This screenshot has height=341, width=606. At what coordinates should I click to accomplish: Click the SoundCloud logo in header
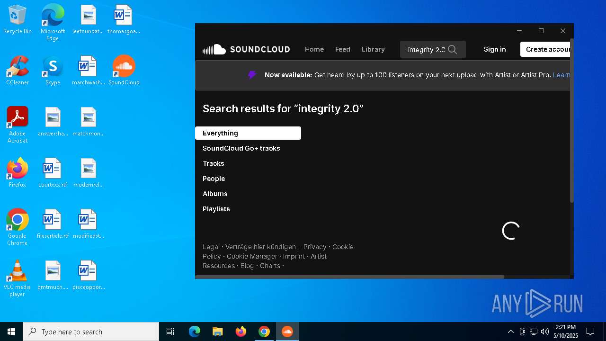pyautogui.click(x=246, y=49)
